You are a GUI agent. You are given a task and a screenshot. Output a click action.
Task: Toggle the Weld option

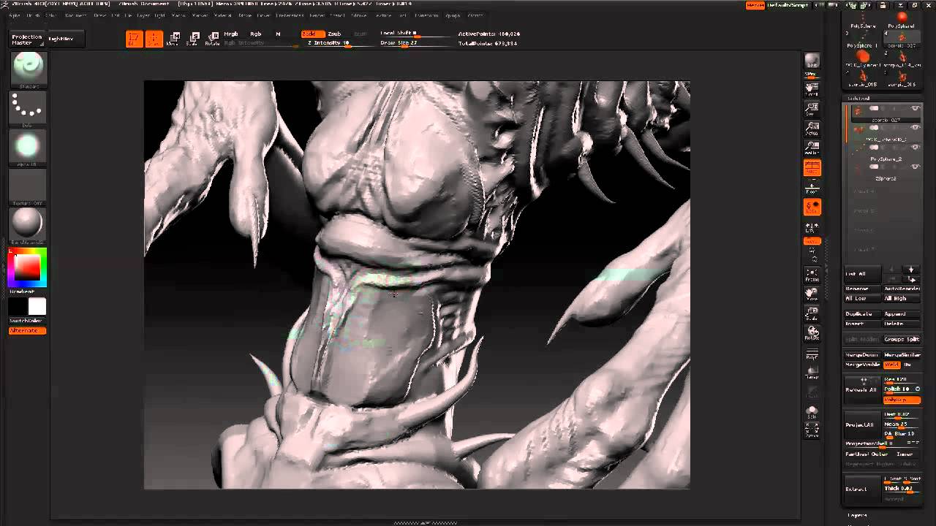pyautogui.click(x=891, y=365)
